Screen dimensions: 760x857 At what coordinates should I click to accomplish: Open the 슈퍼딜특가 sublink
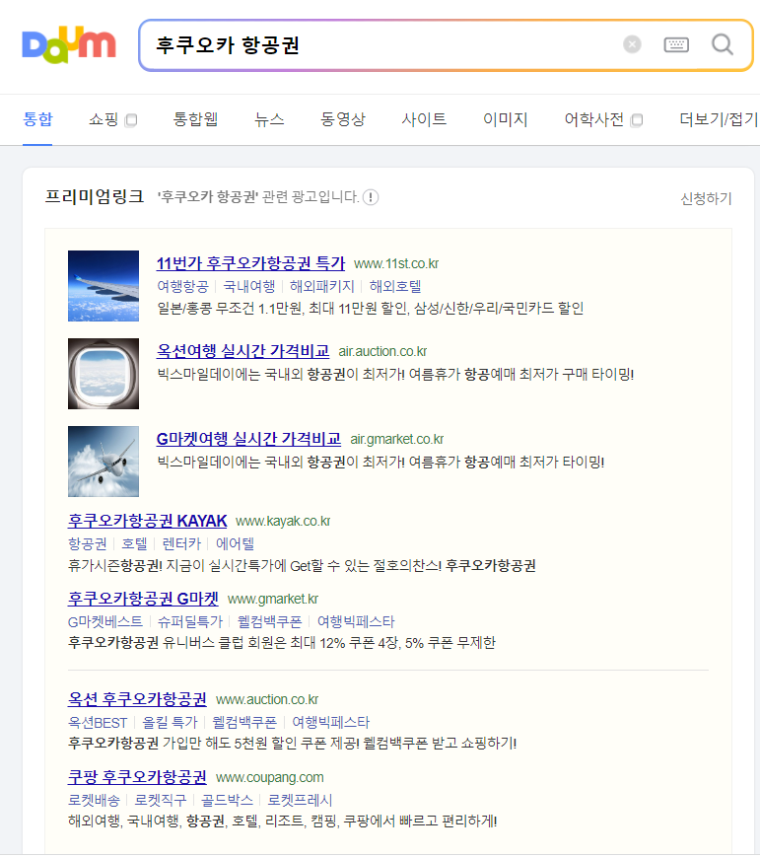[x=190, y=621]
